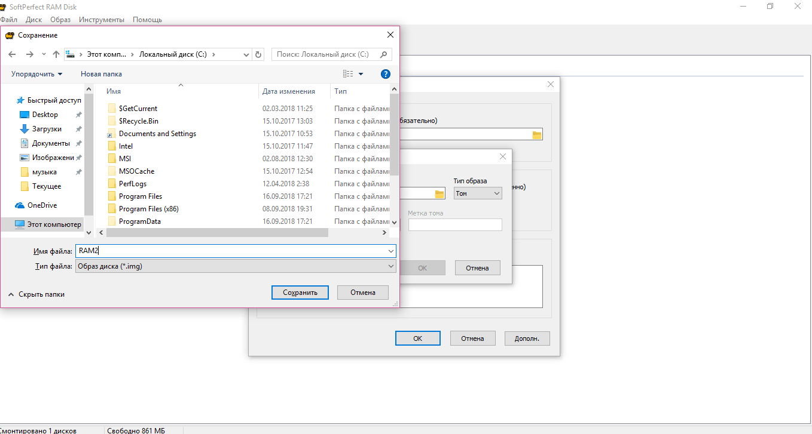Browse folder icon in disk settings dialog
The image size is (812, 434).
pyautogui.click(x=537, y=135)
